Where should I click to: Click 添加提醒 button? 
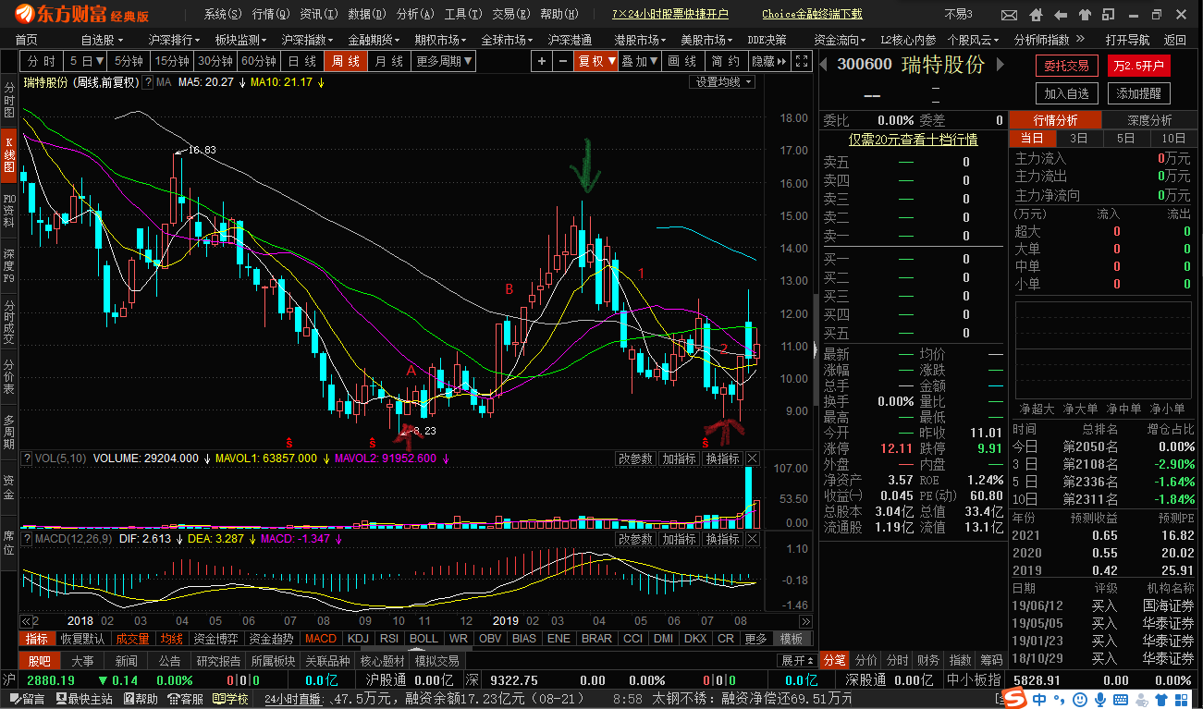coord(1139,93)
